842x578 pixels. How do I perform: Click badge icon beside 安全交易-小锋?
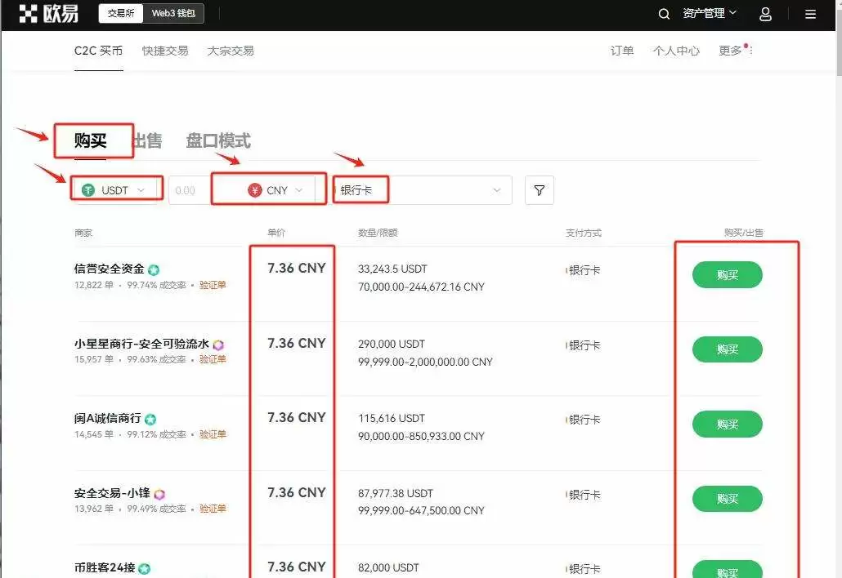pyautogui.click(x=159, y=494)
